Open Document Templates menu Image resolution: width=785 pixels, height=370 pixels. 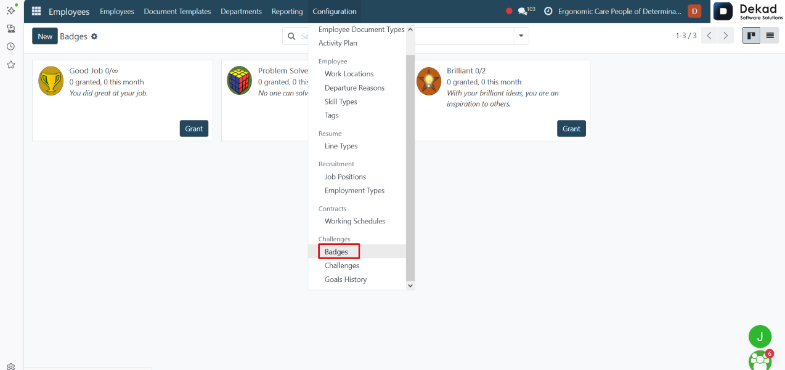(x=177, y=11)
